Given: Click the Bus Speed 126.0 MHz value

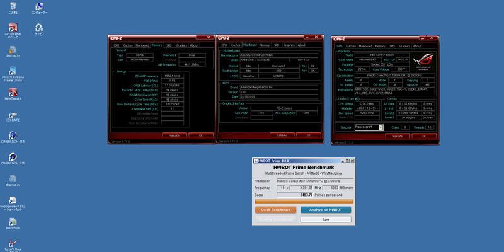Looking at the screenshot, I should click(x=368, y=113).
